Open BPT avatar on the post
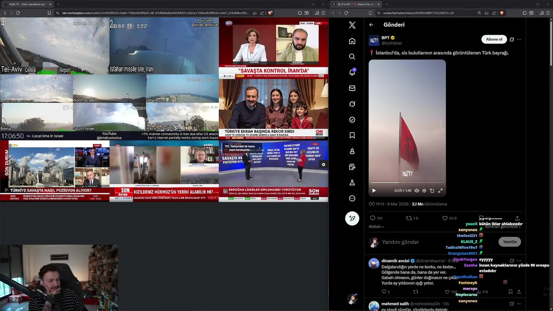This screenshot has width=553, height=311. click(374, 41)
